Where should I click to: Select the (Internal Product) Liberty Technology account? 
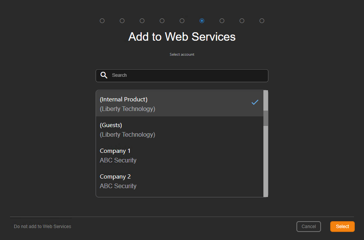[180, 104]
